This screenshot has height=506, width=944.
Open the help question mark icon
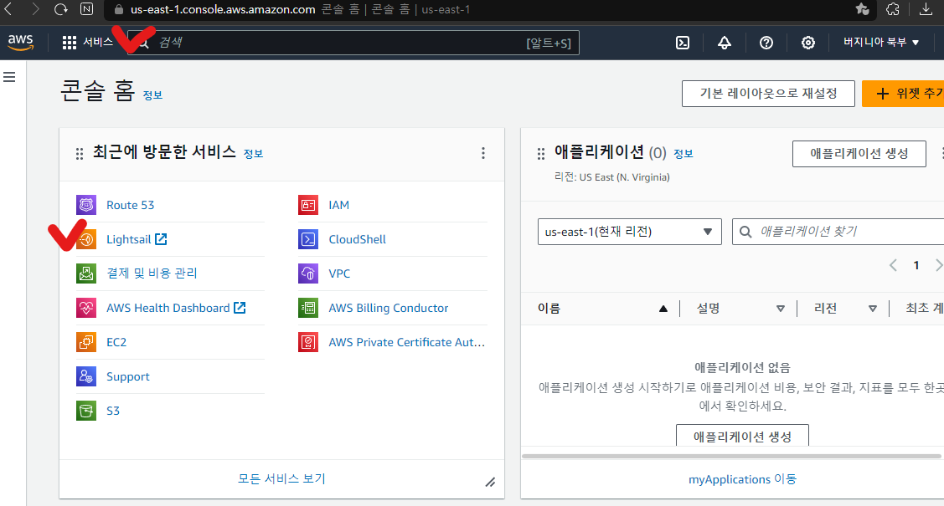click(766, 43)
